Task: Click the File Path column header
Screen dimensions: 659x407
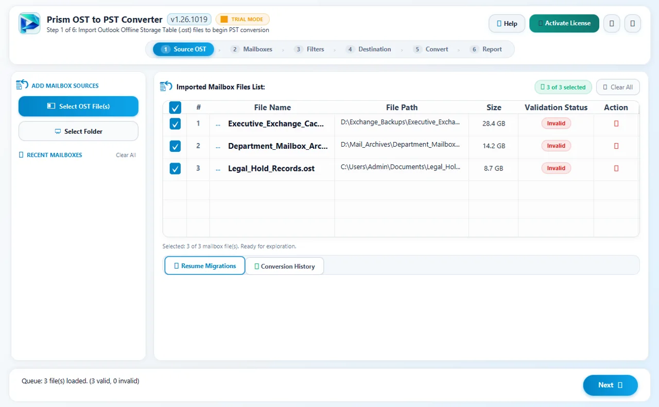Action: pos(402,108)
